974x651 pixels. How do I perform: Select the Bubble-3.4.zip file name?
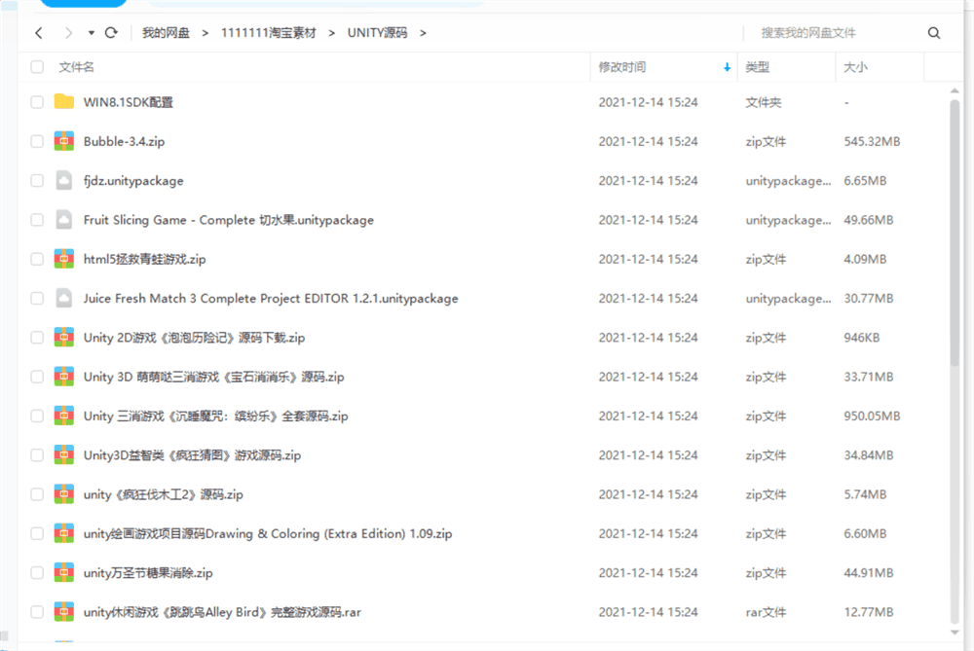click(x=125, y=141)
